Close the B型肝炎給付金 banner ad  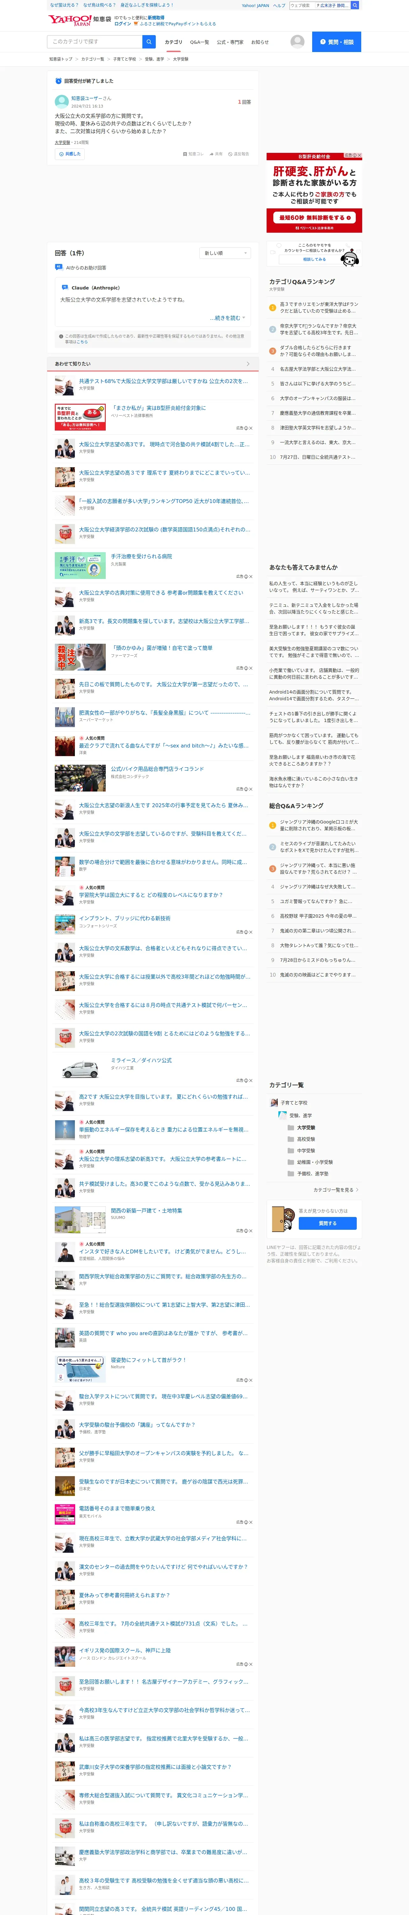(x=359, y=155)
